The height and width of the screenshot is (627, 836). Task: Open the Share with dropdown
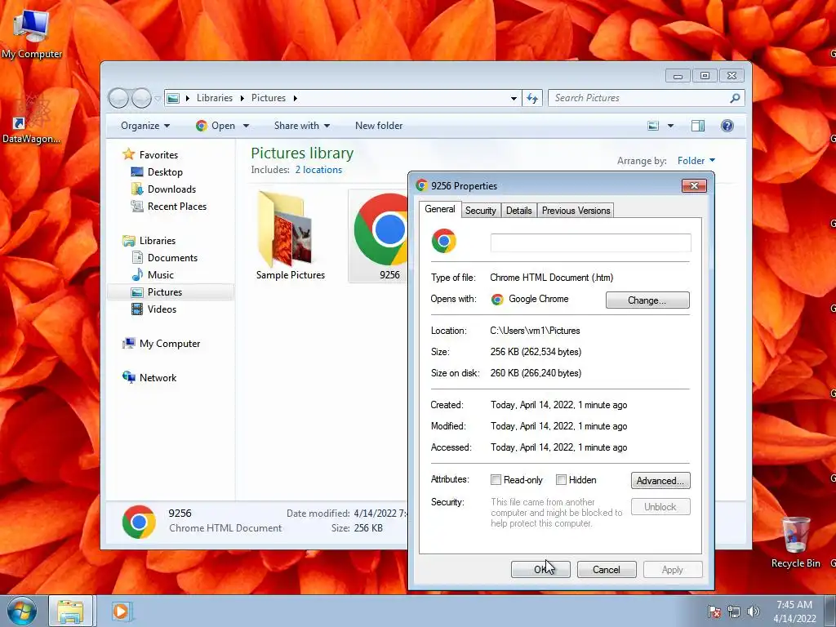click(302, 126)
